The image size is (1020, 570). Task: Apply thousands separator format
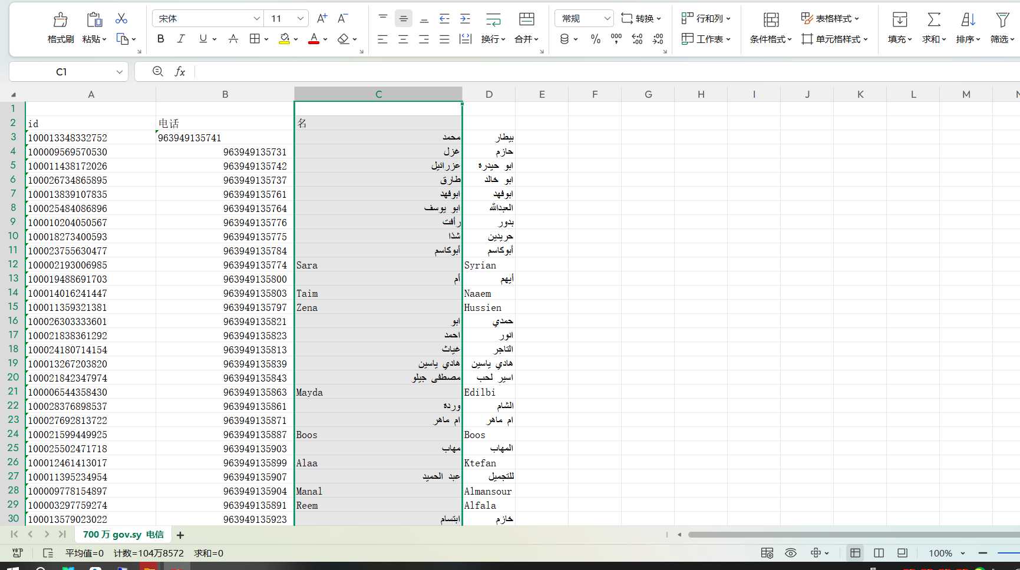click(x=616, y=39)
